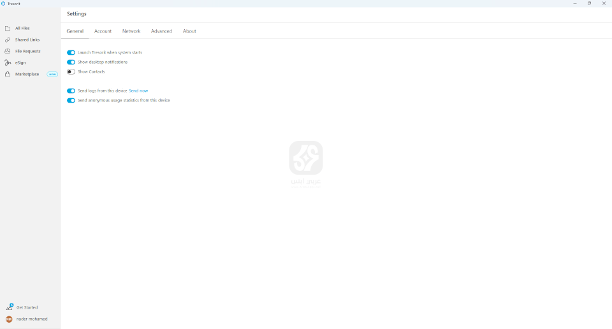Switch to the Account tab

coord(103,31)
